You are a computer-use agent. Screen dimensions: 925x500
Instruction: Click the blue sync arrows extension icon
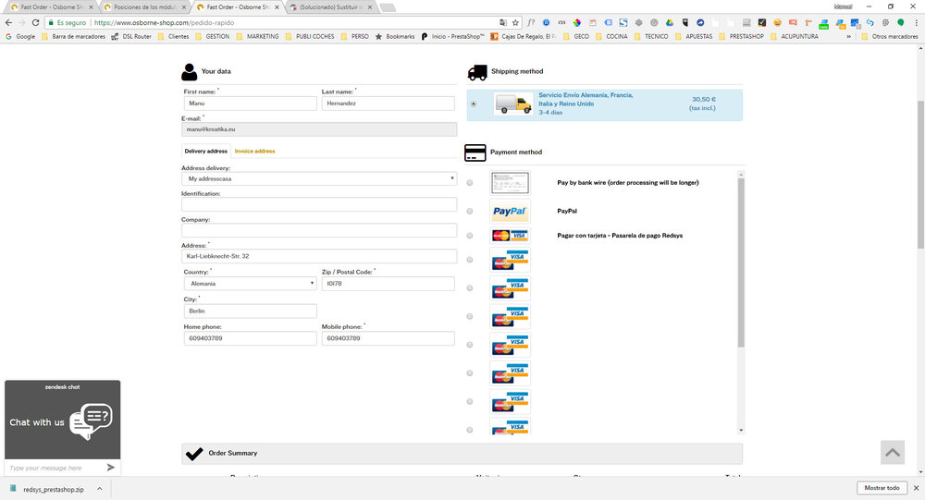click(x=870, y=22)
